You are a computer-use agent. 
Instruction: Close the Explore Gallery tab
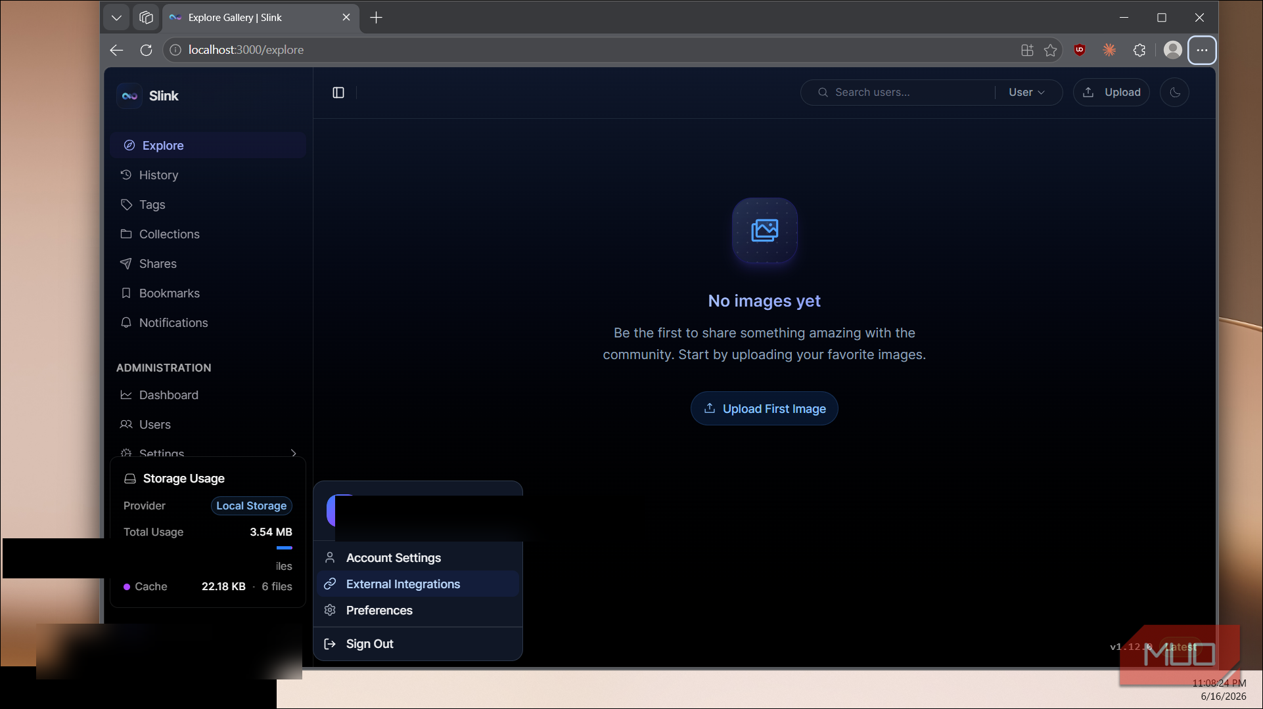click(x=346, y=18)
